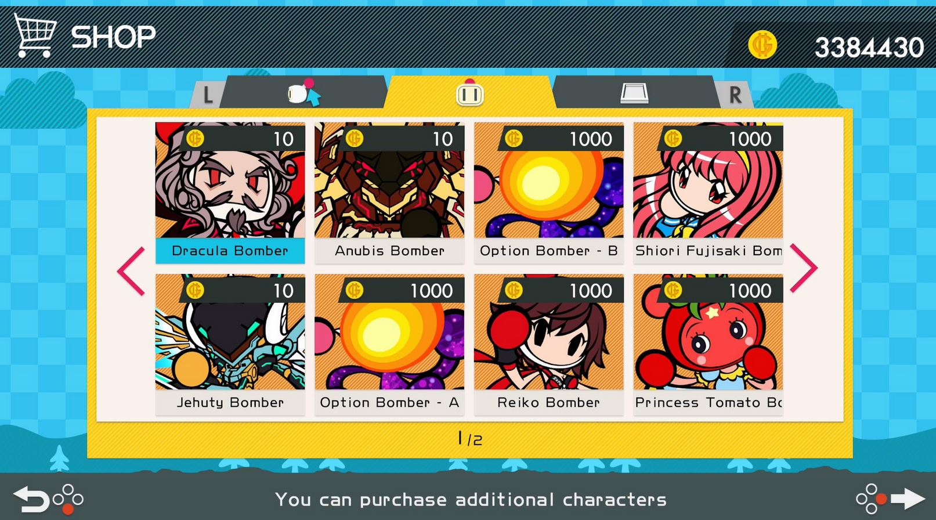Click the 1/2 page indicator

tap(469, 439)
